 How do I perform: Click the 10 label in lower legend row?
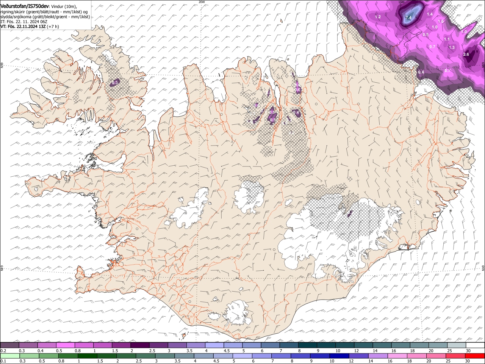click(332, 361)
